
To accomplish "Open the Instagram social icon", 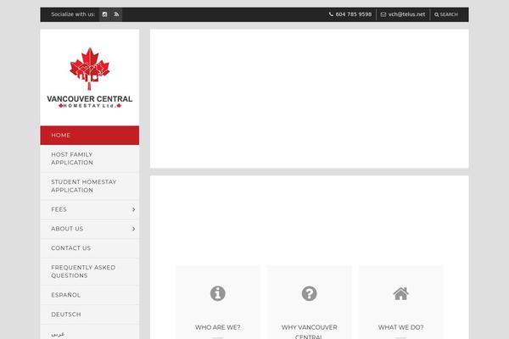I will [104, 14].
